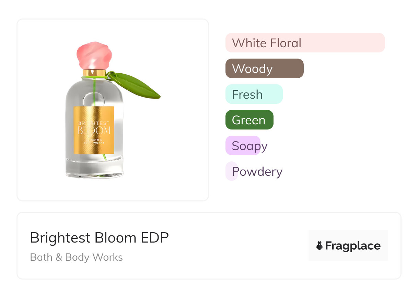Open the Brightest Bloom EDP title
Viewport: 418px width, 296px height.
[100, 238]
